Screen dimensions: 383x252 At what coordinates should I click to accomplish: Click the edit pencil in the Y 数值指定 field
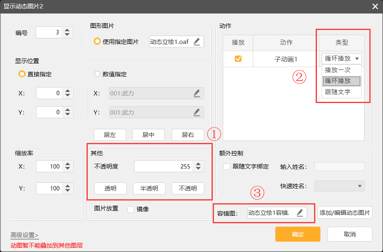(197, 112)
